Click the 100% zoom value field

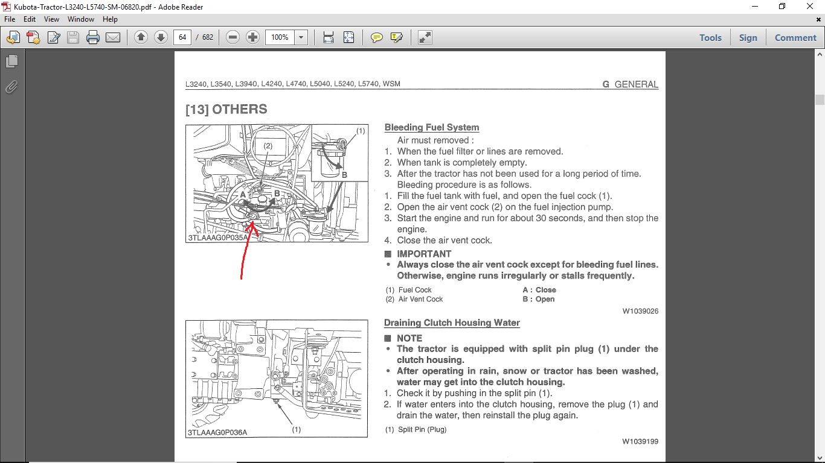(x=280, y=37)
